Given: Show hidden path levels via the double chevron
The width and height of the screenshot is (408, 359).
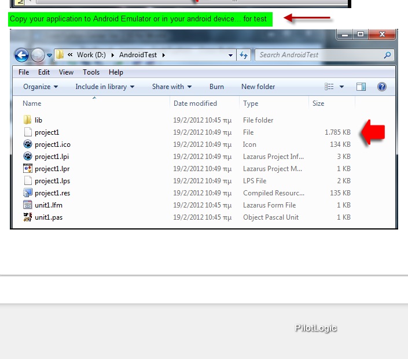Looking at the screenshot, I should [x=70, y=54].
